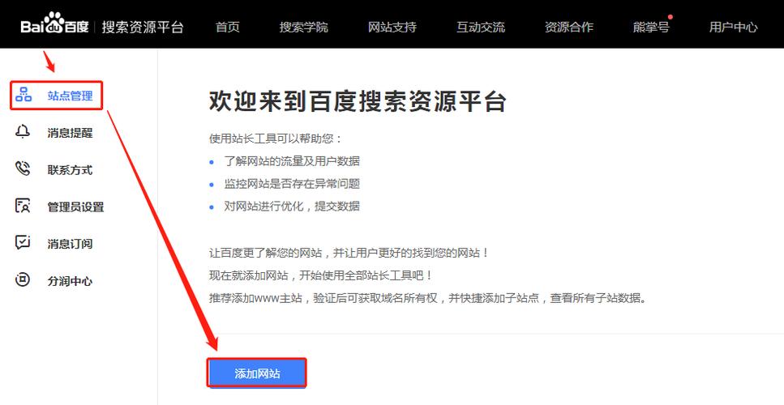Go to 管理员设置 in the sidebar
This screenshot has width=784, height=405.
coord(75,207)
